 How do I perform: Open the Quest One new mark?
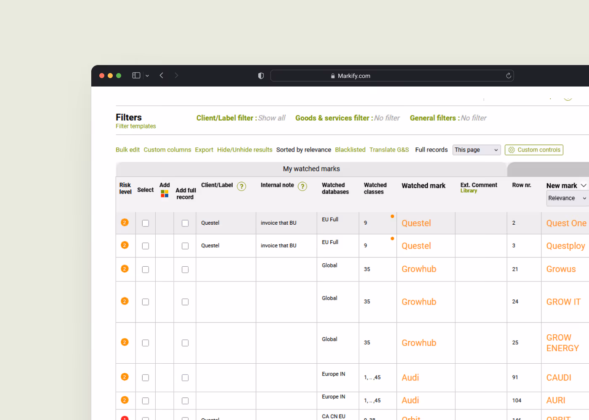pyautogui.click(x=566, y=223)
